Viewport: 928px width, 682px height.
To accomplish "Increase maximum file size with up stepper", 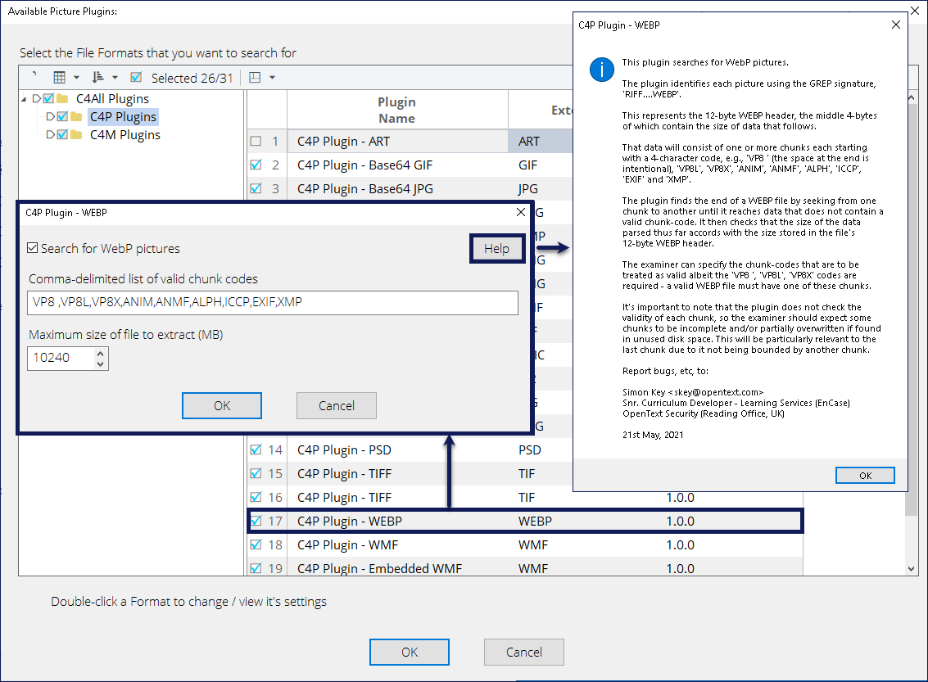I will click(100, 353).
